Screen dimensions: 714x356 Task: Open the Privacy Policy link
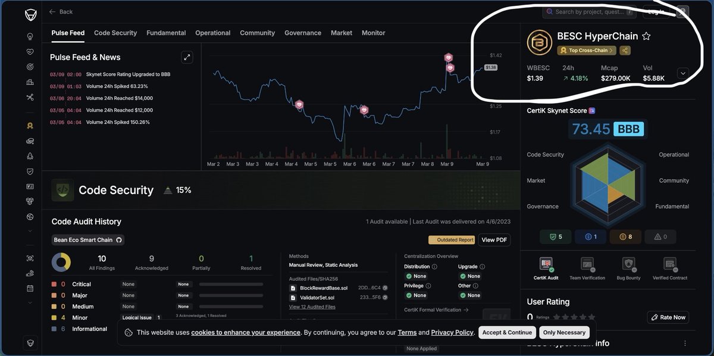click(x=452, y=332)
